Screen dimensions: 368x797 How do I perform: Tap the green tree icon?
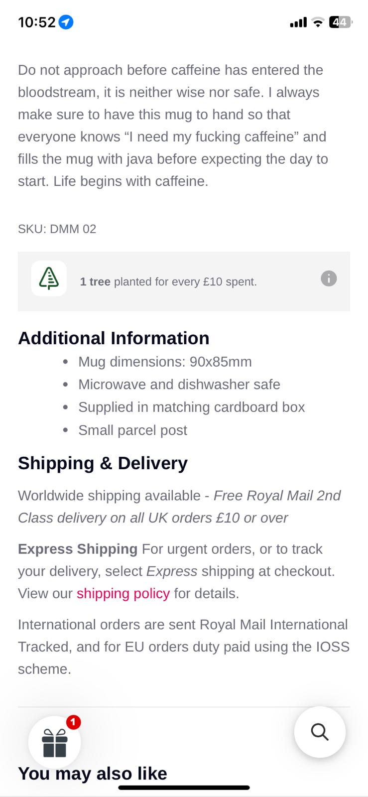(x=49, y=278)
